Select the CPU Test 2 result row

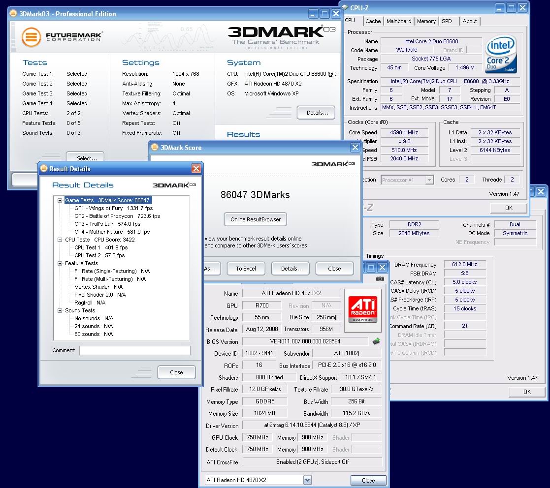point(99,255)
